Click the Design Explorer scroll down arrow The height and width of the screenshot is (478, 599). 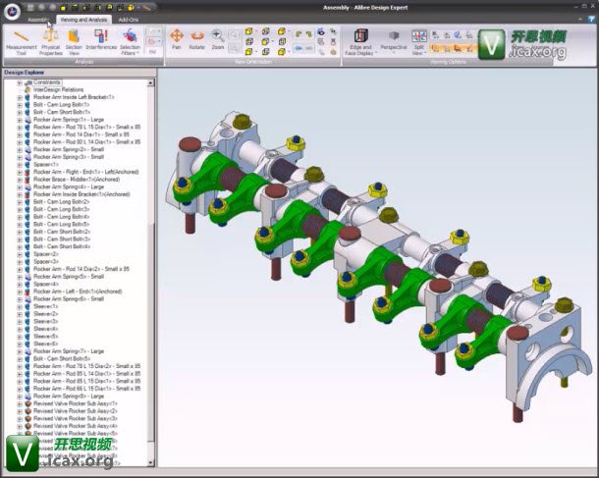click(150, 462)
